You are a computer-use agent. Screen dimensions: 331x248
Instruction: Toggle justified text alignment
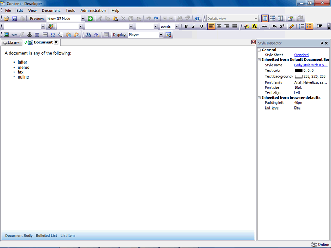(x=234, y=26)
